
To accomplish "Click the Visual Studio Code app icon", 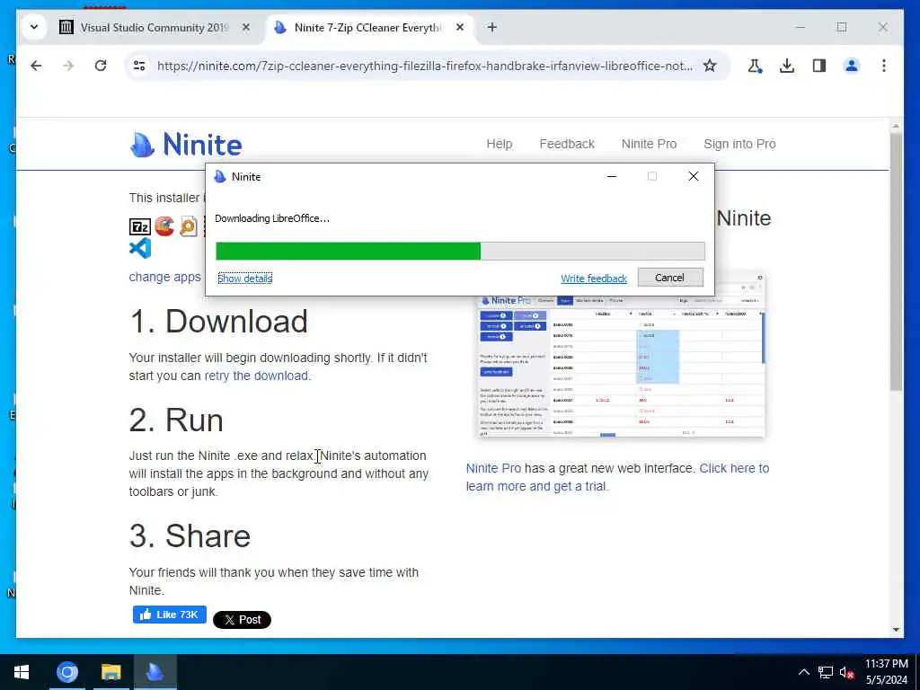I will [x=139, y=248].
